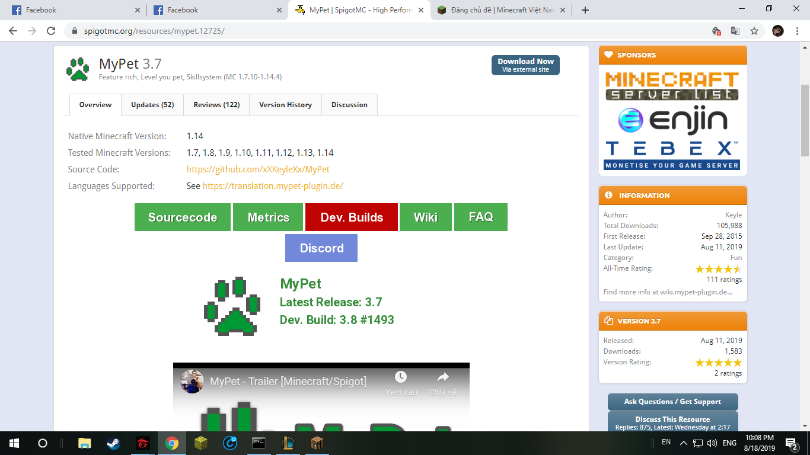The width and height of the screenshot is (810, 455).
Task: Open the Chrome profile avatar
Action: [x=778, y=31]
